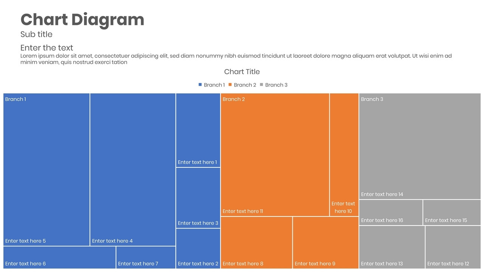Screen dimensions: 484x272
Task: Click the gray Branch 3 legend swatch
Action: [262, 85]
